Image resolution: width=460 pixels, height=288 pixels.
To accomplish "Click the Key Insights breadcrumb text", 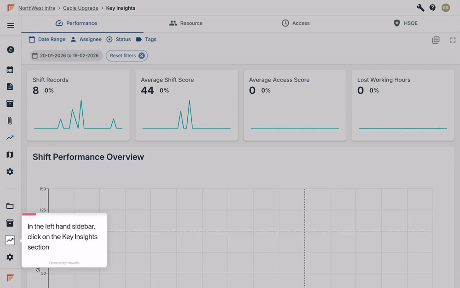I will [x=121, y=8].
